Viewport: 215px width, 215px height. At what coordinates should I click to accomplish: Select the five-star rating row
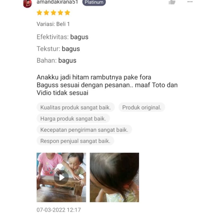53,13
